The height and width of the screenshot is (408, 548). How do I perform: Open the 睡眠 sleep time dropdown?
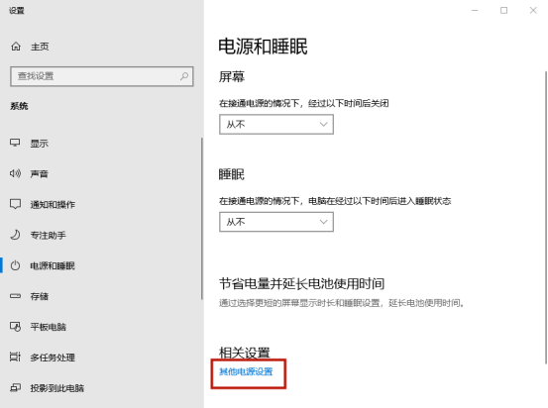[x=276, y=222]
